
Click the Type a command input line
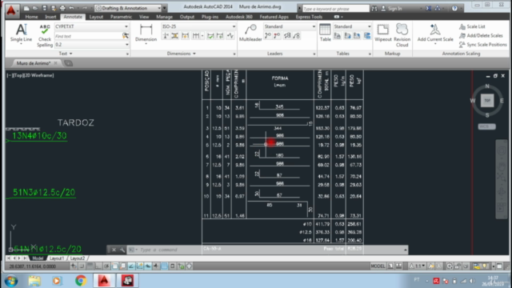tap(268, 250)
